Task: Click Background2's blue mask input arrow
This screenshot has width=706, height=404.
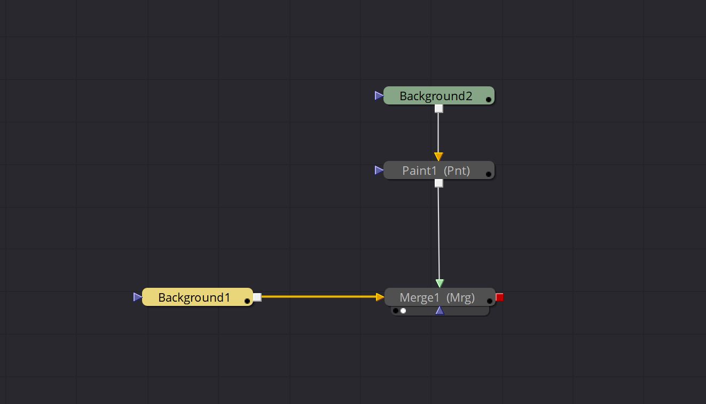Action: point(379,96)
